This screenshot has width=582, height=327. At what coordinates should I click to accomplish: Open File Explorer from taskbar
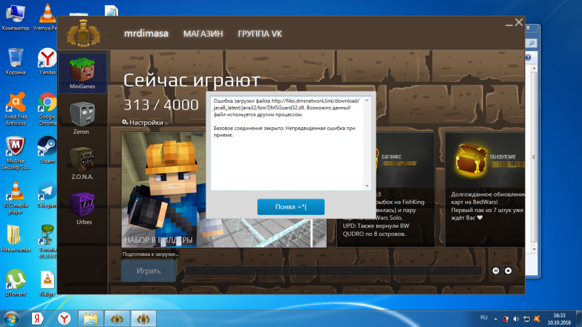91,318
